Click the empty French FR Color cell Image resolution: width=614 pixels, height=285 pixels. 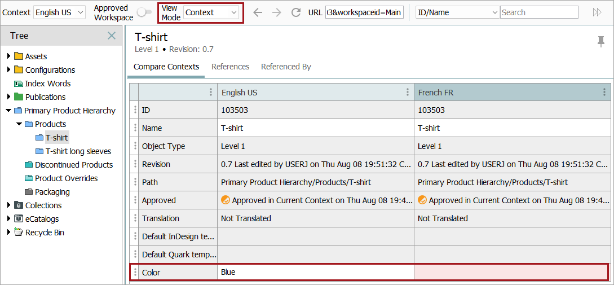point(511,272)
